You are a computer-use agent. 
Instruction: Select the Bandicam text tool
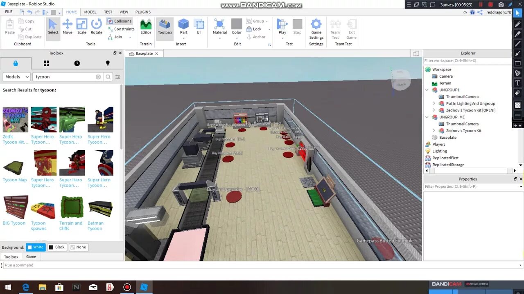518,83
